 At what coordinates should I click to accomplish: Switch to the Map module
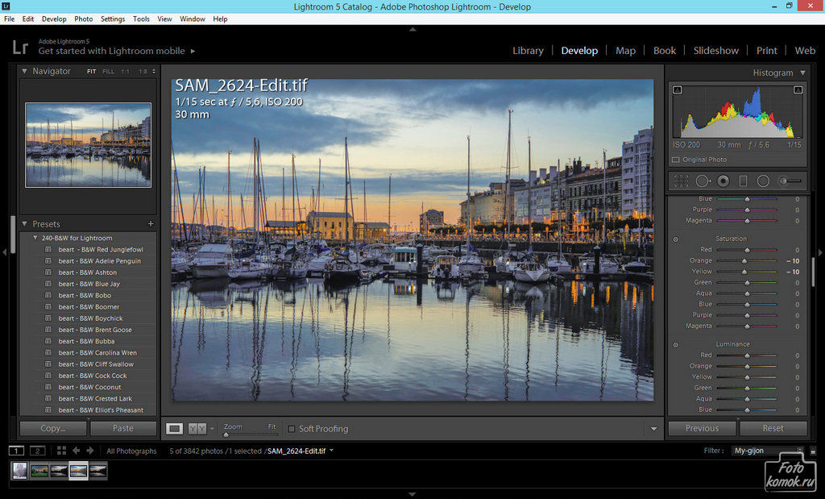tap(625, 51)
